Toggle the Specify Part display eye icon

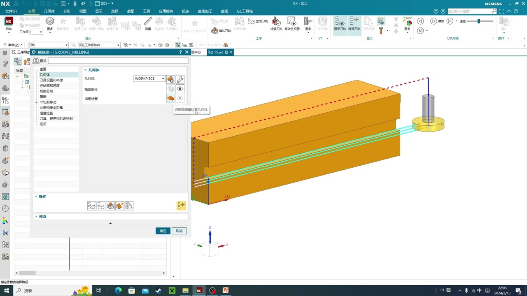(180, 89)
